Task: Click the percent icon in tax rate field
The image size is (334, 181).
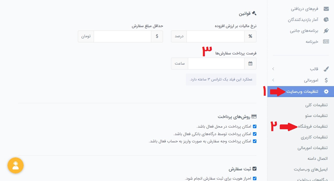Action: 250,36
